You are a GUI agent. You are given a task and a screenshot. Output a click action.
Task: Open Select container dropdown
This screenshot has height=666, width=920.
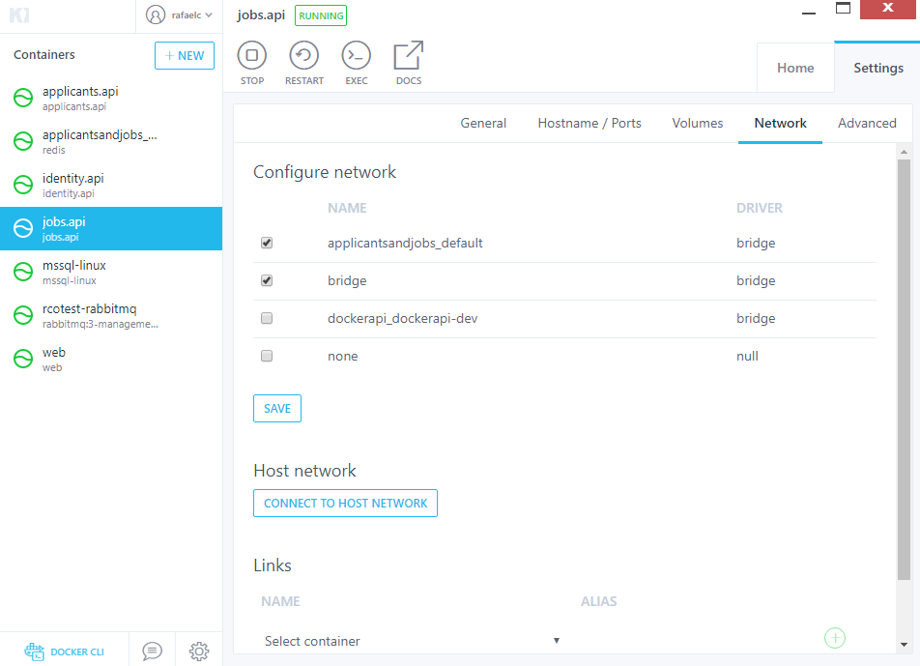click(412, 641)
